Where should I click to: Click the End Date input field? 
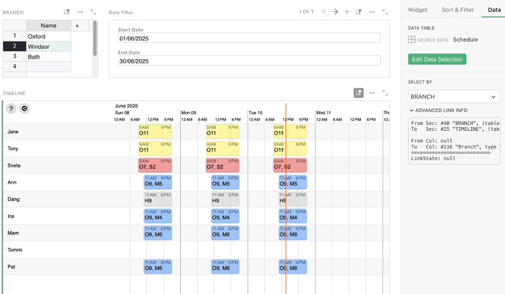click(249, 61)
